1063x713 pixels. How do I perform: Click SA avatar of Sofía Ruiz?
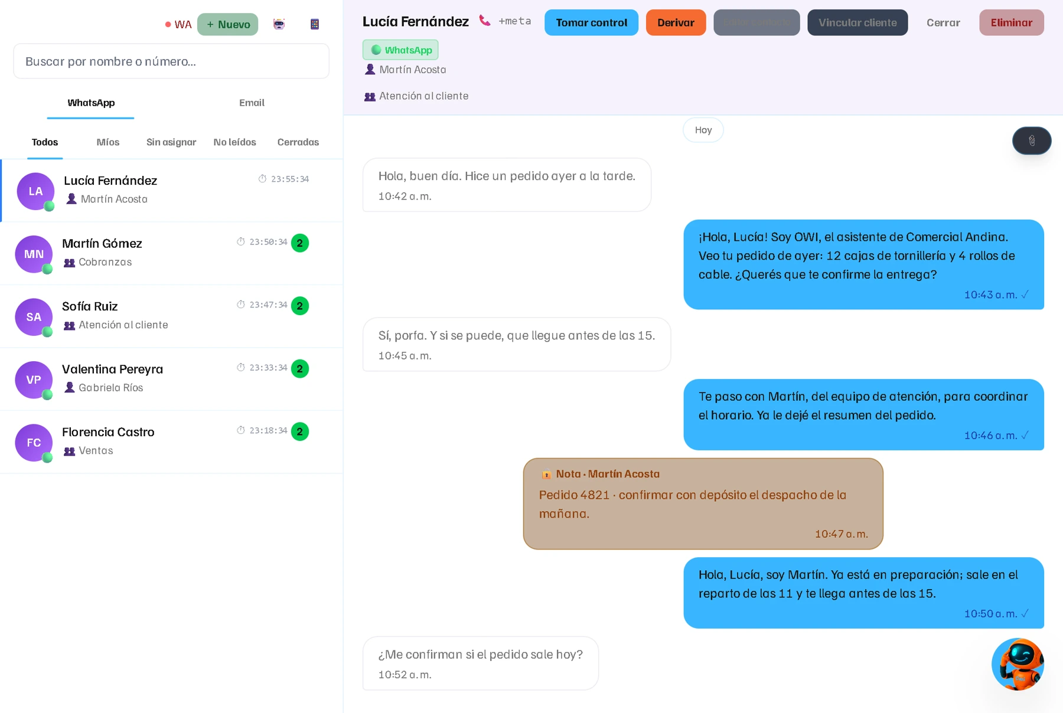(x=34, y=317)
